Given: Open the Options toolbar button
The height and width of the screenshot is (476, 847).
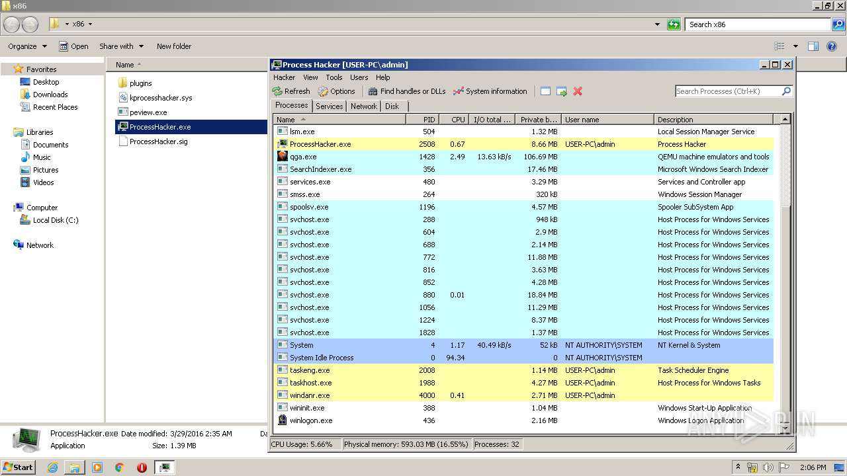Looking at the screenshot, I should 336,91.
